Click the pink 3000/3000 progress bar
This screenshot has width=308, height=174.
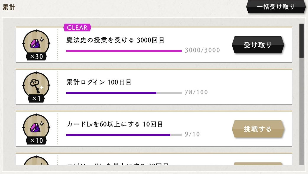[x=124, y=51]
